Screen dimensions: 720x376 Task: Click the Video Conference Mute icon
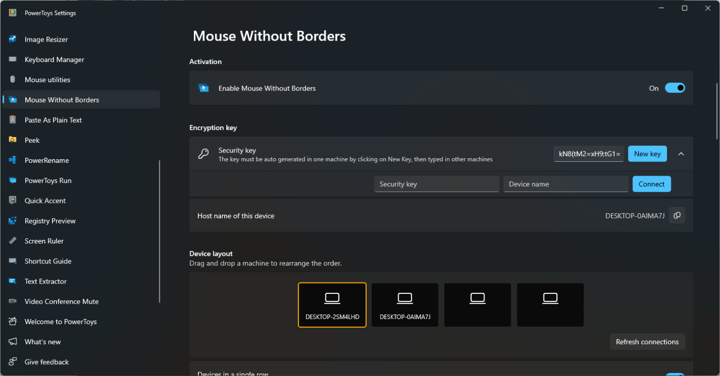(13, 302)
